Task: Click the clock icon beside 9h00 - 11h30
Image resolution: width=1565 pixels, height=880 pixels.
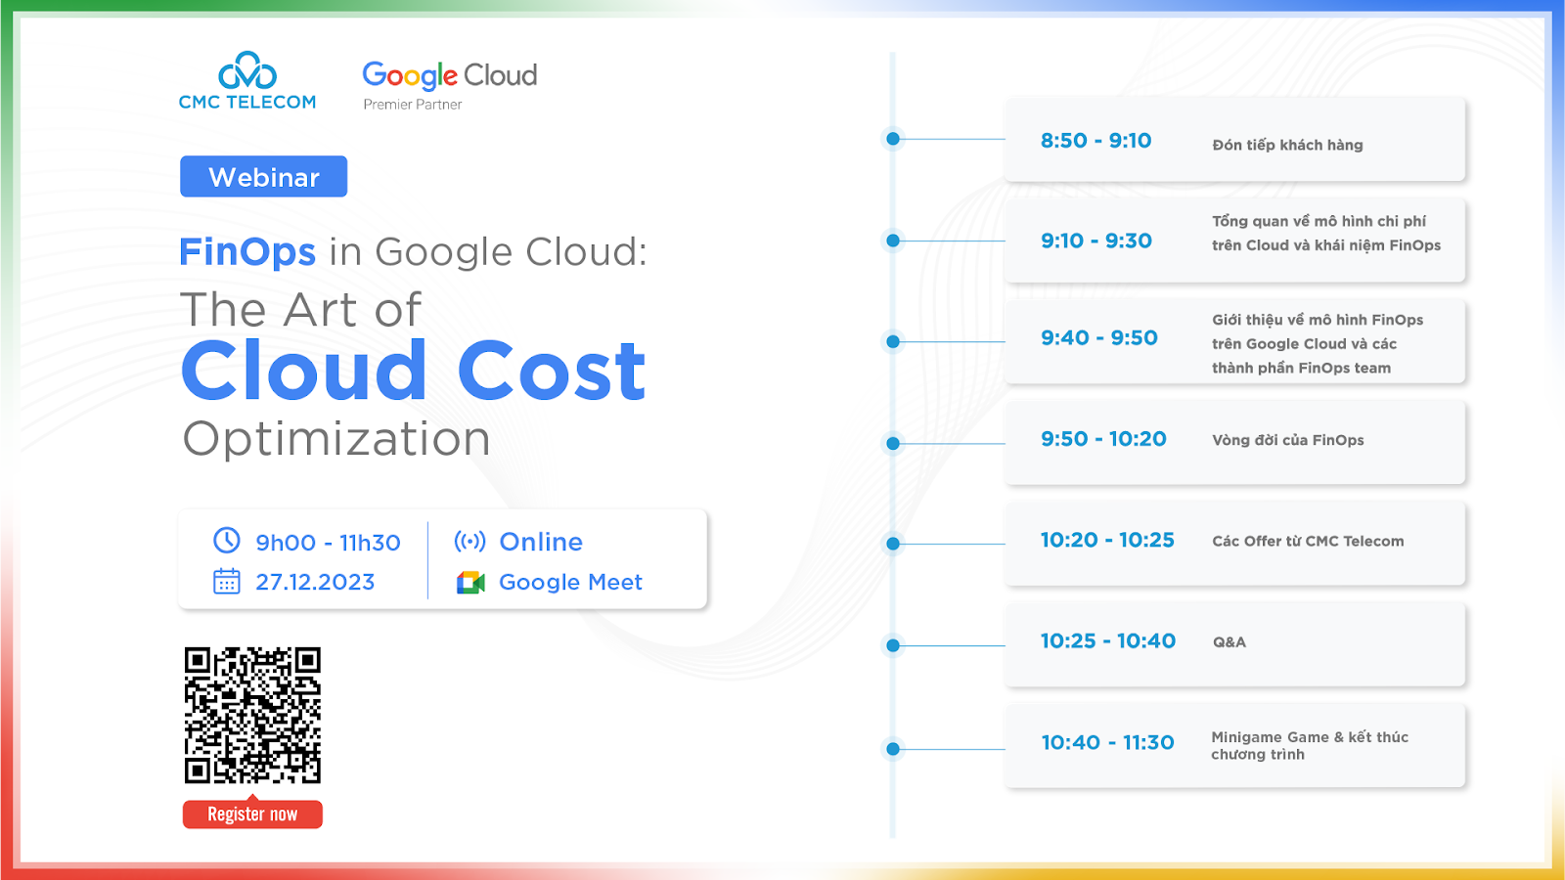Action: coord(227,541)
